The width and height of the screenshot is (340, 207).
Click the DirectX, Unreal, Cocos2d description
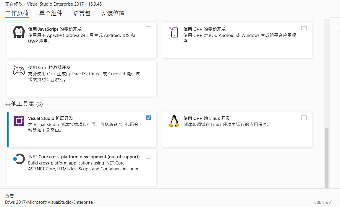pos(84,77)
